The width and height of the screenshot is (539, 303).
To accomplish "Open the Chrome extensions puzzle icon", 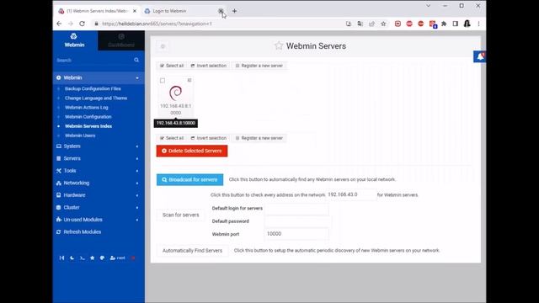I will pos(444,24).
